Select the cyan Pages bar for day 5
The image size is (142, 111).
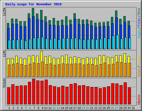tap(26, 45)
